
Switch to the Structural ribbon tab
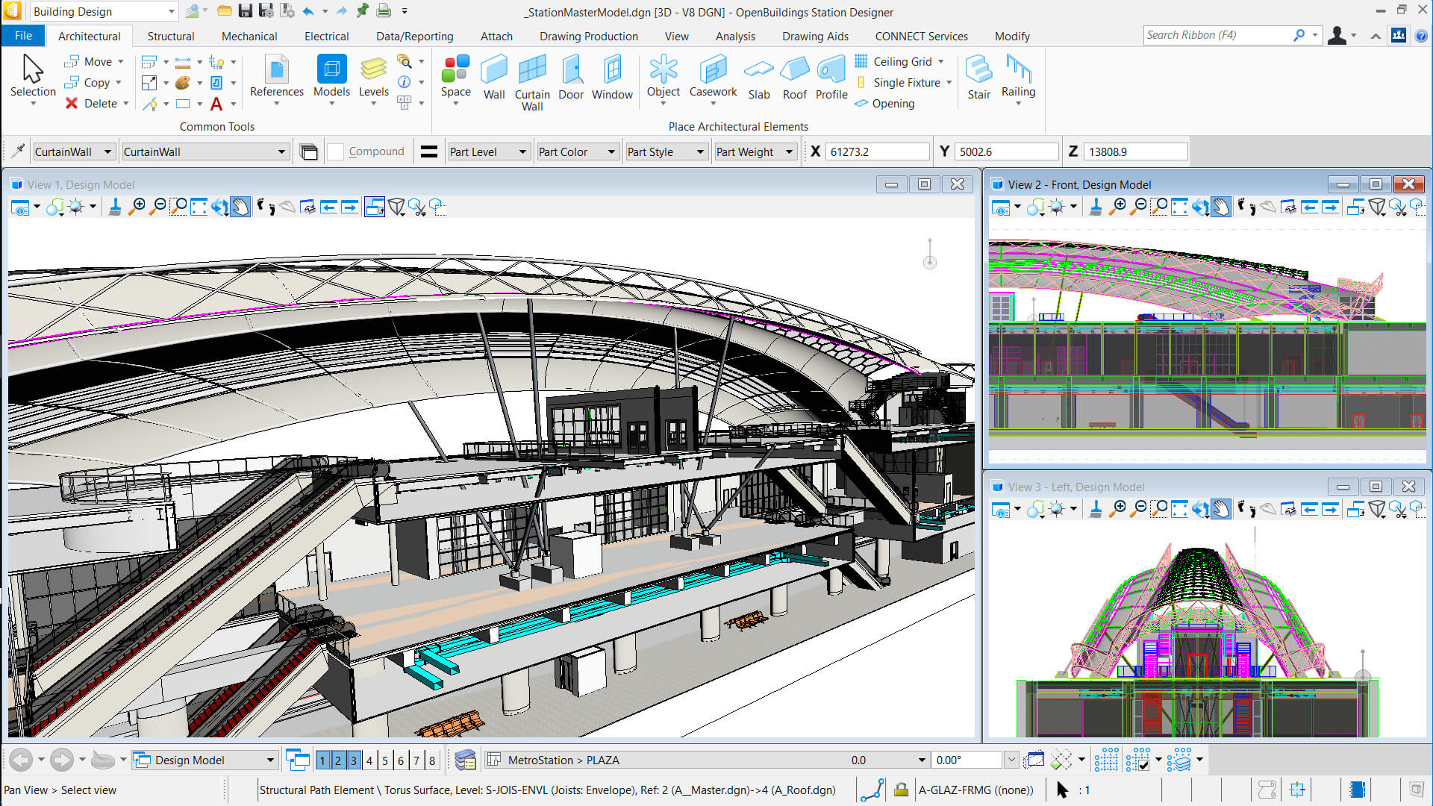pos(170,36)
